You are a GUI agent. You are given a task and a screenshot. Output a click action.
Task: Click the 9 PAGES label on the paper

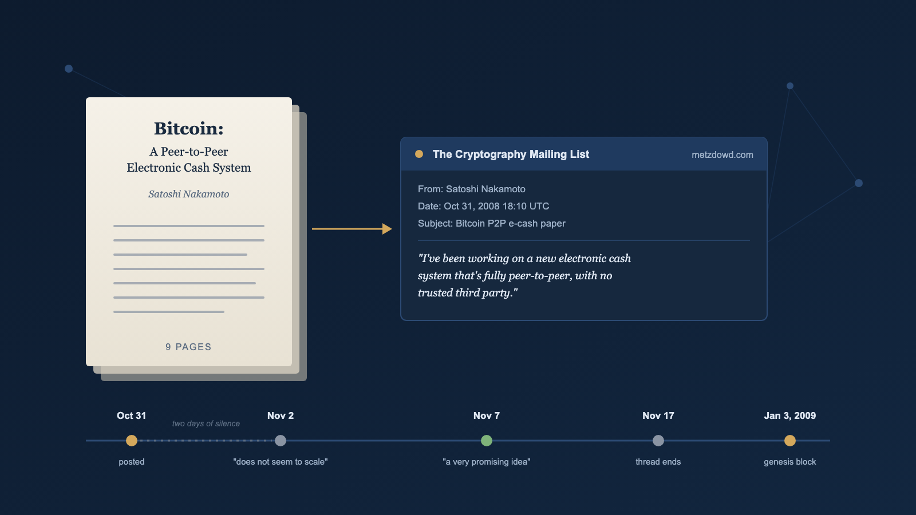(x=188, y=347)
